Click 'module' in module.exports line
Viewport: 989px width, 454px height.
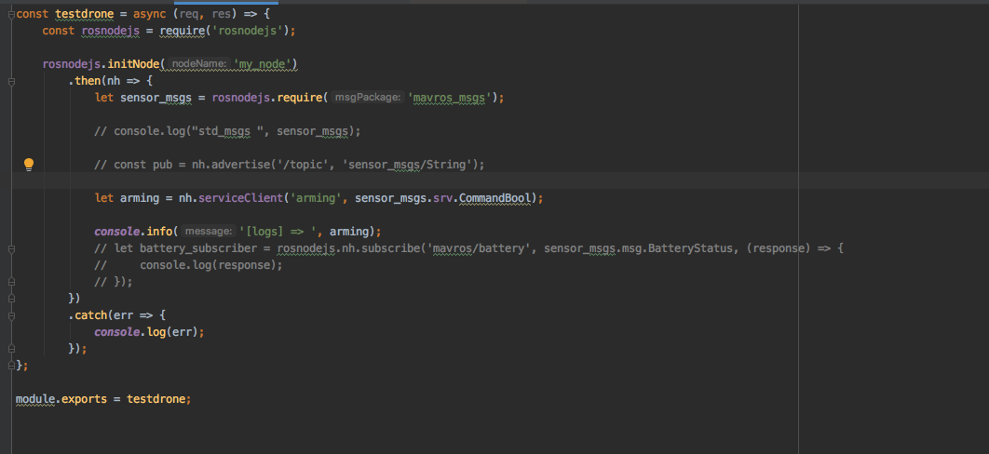tap(35, 399)
